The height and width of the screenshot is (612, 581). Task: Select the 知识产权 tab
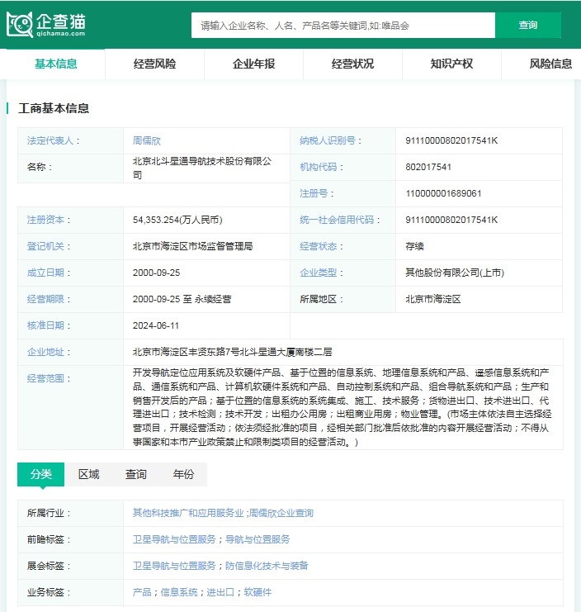click(x=452, y=64)
